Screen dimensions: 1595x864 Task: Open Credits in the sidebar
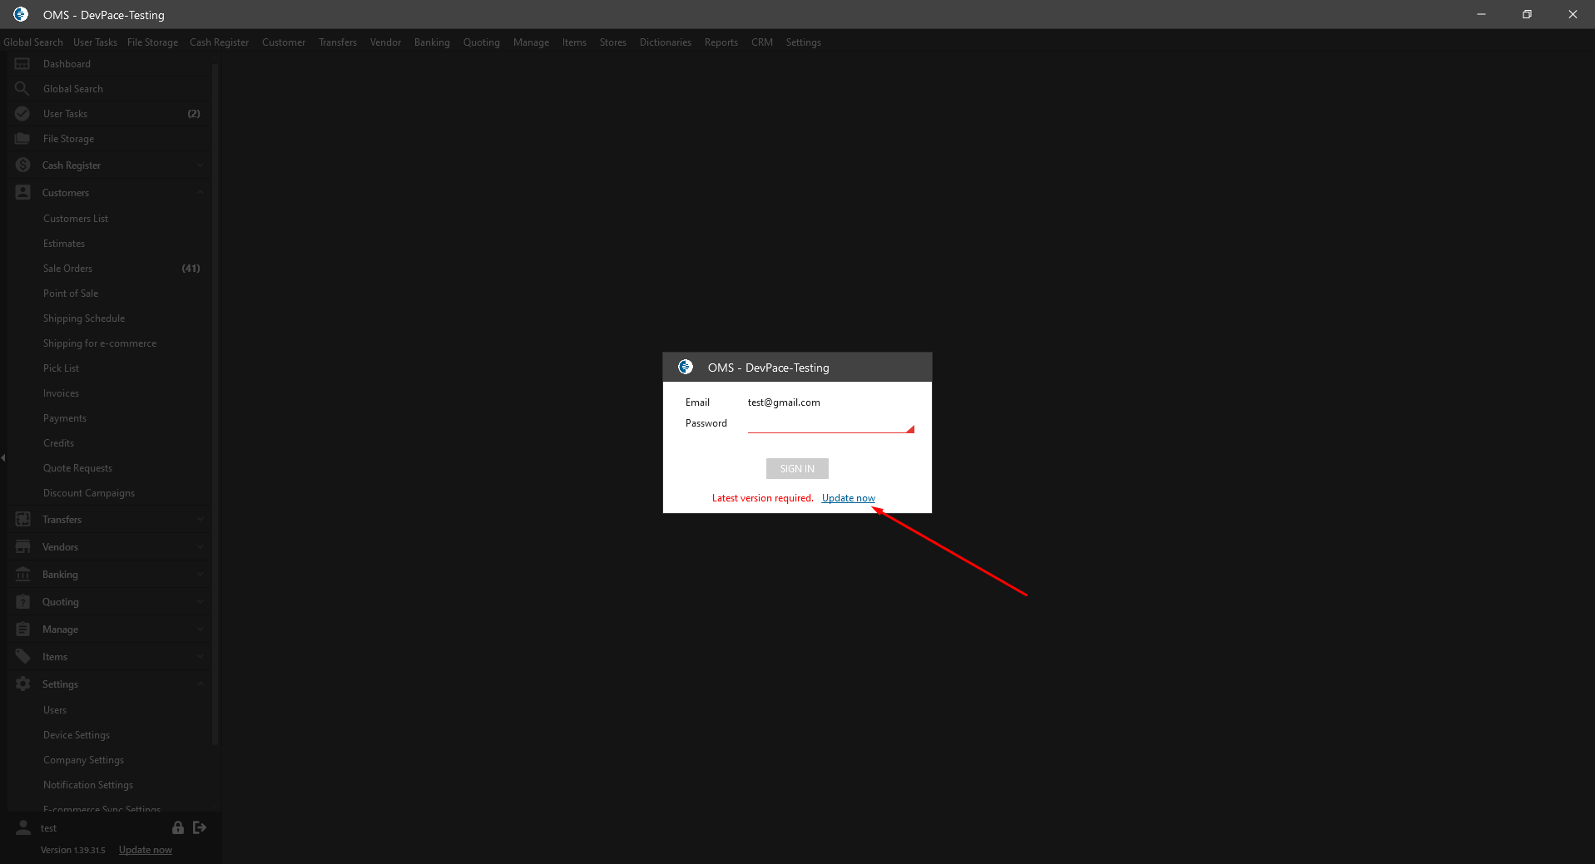(x=59, y=443)
